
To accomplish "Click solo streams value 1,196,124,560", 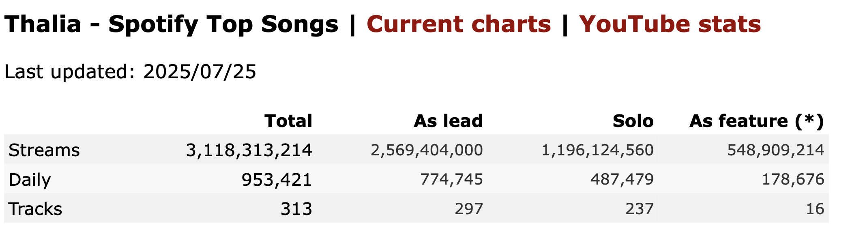I will [x=597, y=150].
